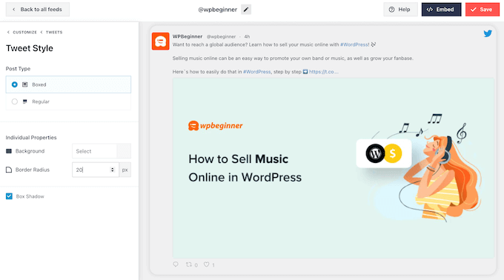Screen dimensions: 504x280
Task: Click the retweet icon under the tweet
Action: 189,264
